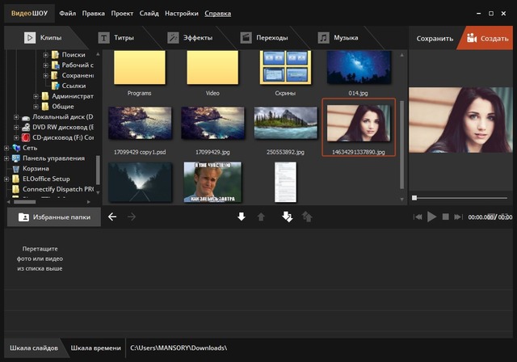The image size is (517, 362).
Task: Open the Избранные папки panel
Action: pyautogui.click(x=55, y=217)
